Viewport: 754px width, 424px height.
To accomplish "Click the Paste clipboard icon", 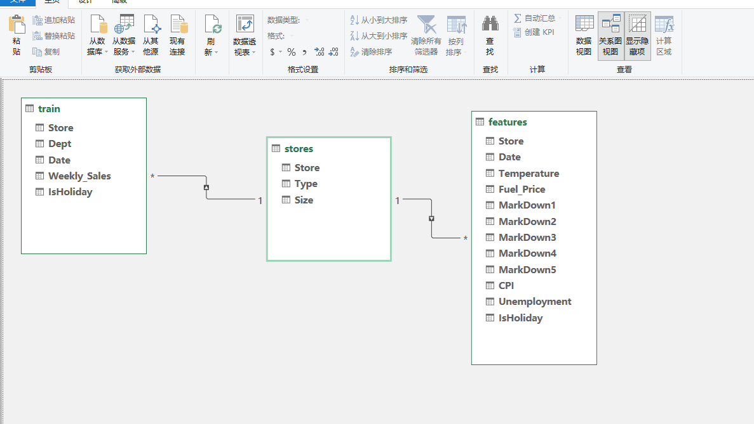I will click(x=17, y=24).
